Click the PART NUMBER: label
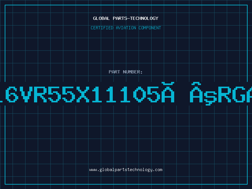 [x=125, y=72]
